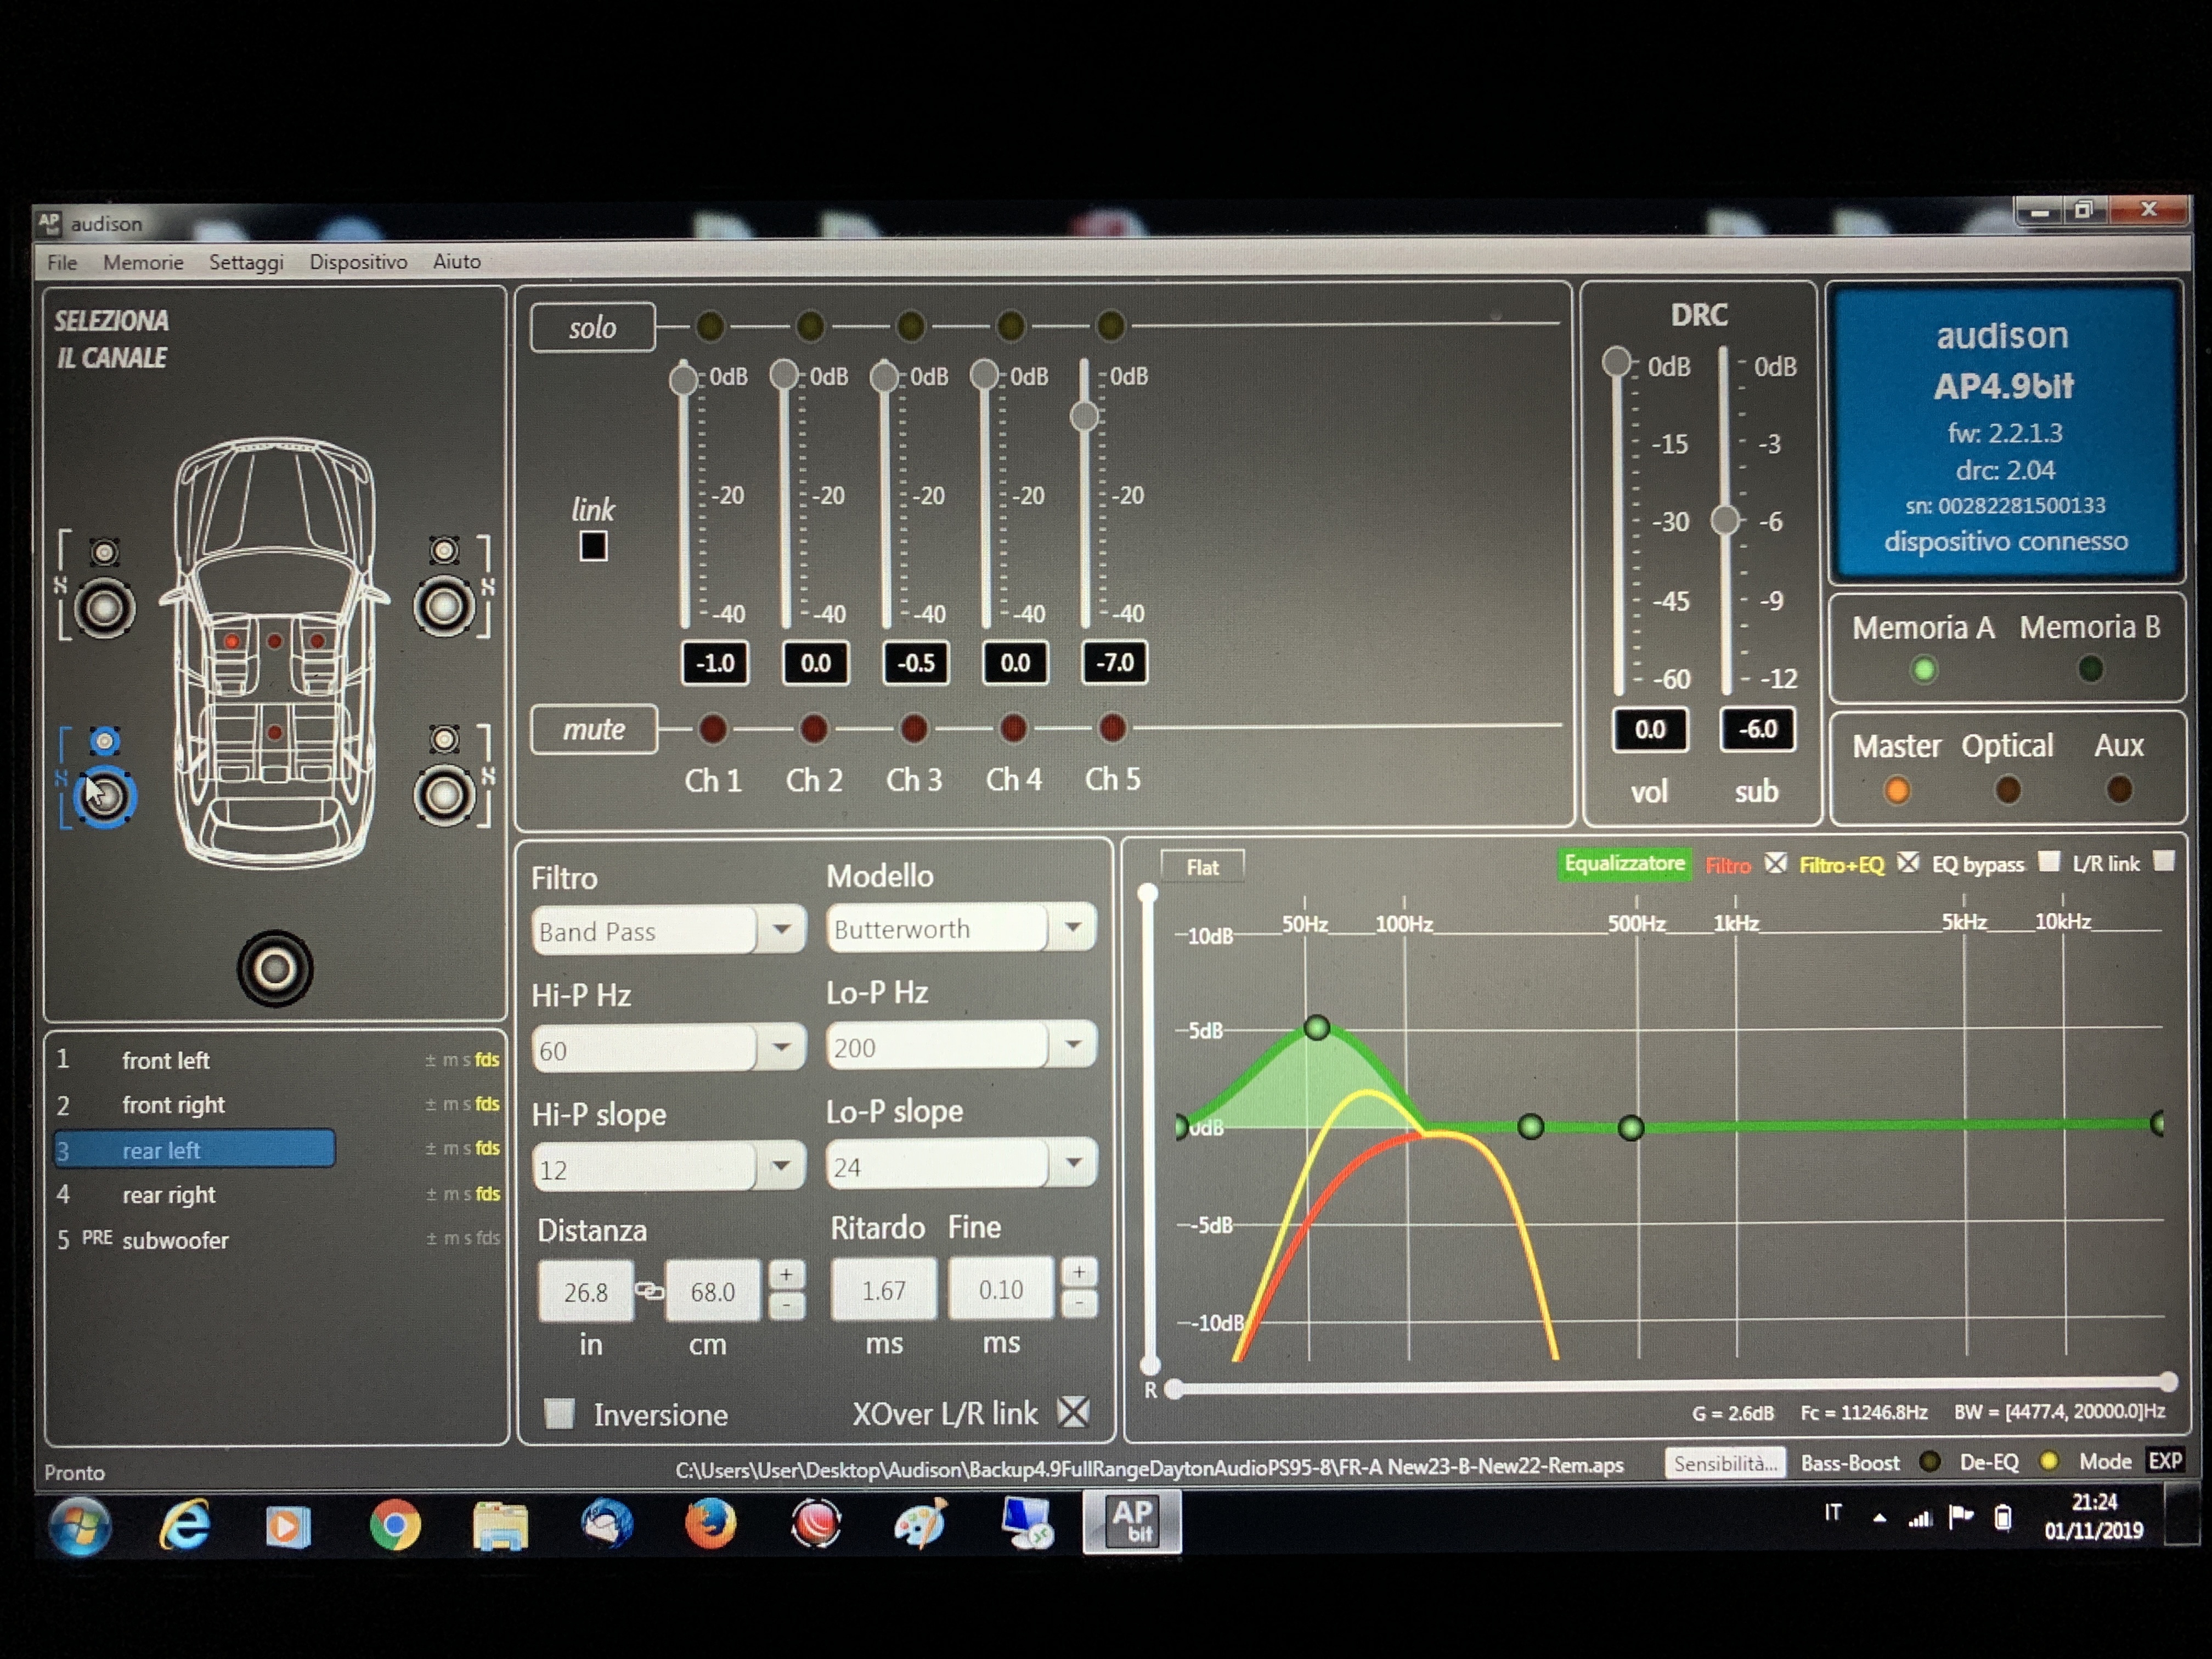Uncheck the XOver L/R link checkbox

click(1073, 1412)
